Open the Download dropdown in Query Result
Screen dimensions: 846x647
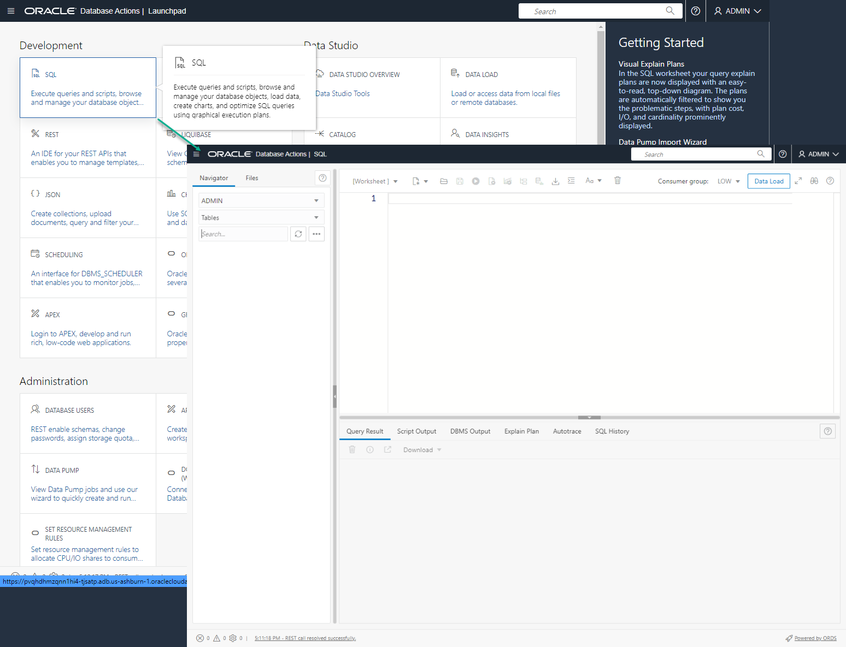[422, 450]
